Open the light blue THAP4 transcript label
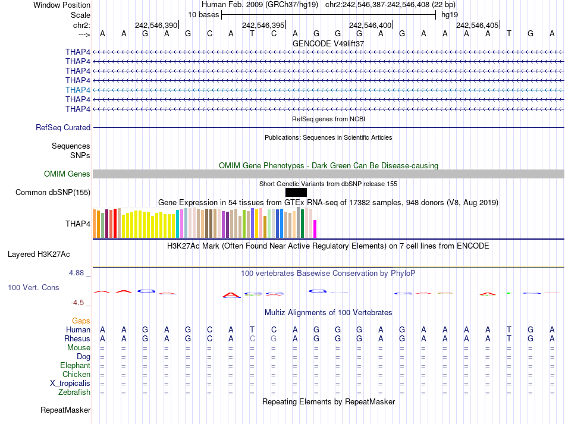565x424 pixels. pos(78,90)
